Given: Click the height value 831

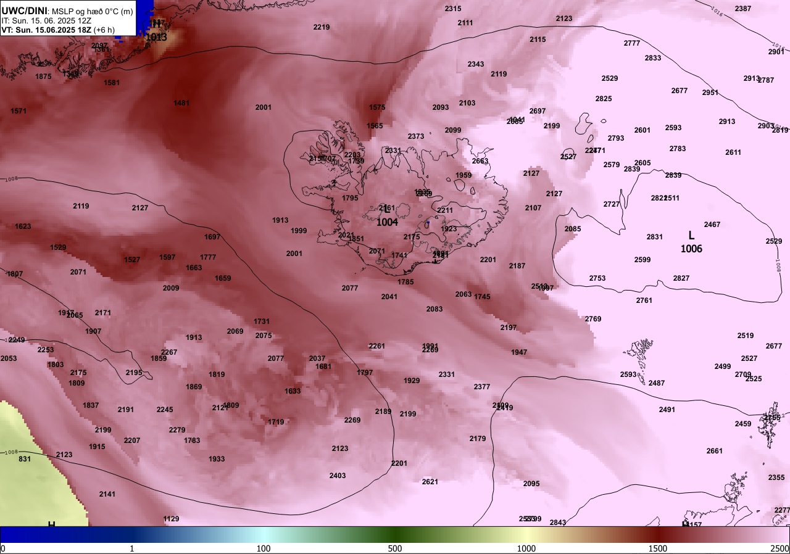Looking at the screenshot, I should click(x=25, y=459).
